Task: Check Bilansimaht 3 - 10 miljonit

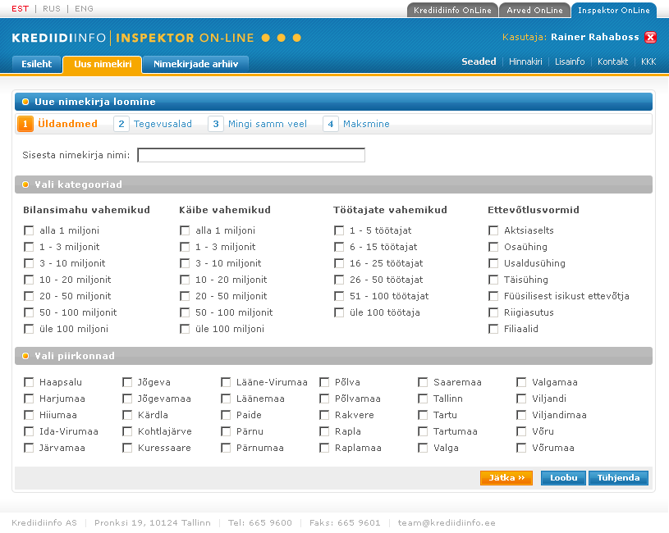Action: pyautogui.click(x=29, y=263)
